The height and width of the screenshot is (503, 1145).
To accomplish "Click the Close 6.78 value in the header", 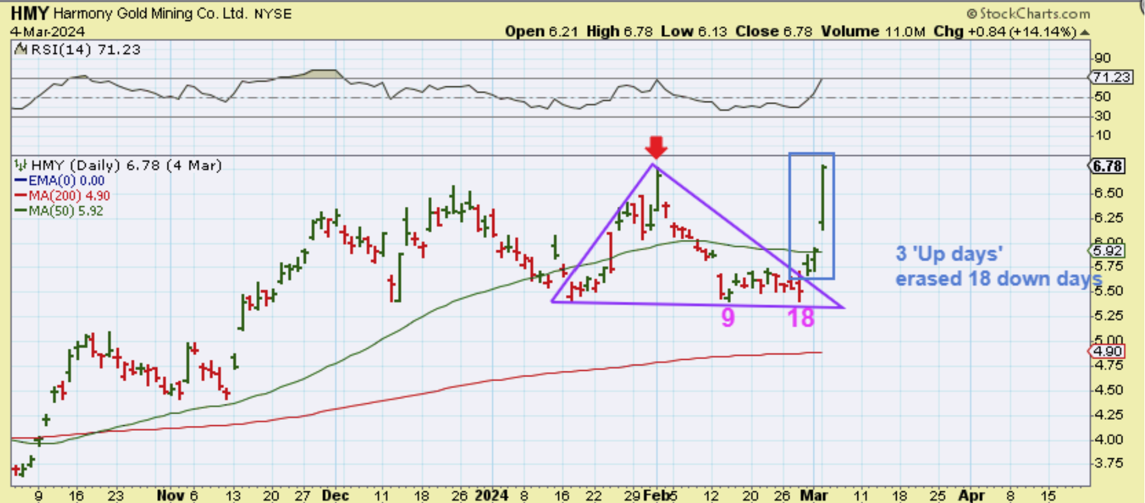I will click(774, 31).
